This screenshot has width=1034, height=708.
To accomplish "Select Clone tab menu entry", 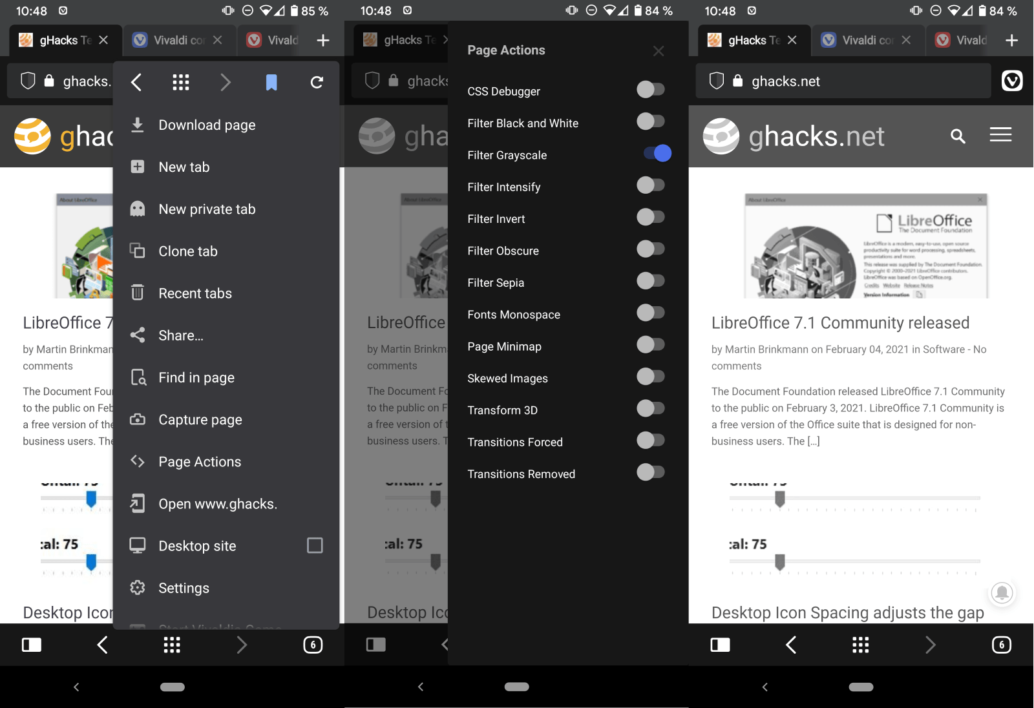I will click(x=226, y=251).
